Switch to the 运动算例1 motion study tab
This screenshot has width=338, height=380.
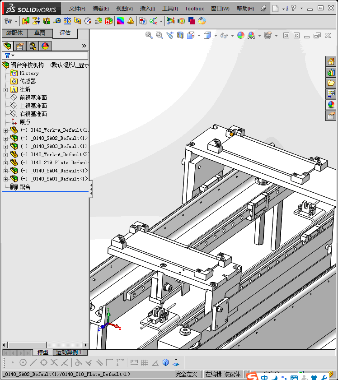click(x=69, y=352)
